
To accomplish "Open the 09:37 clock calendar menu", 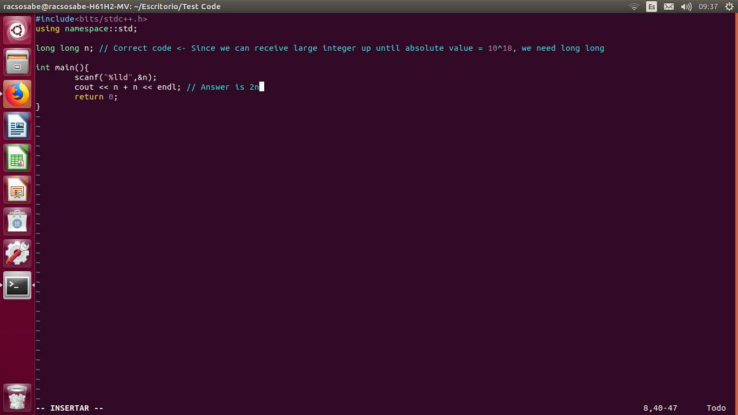I will click(708, 6).
